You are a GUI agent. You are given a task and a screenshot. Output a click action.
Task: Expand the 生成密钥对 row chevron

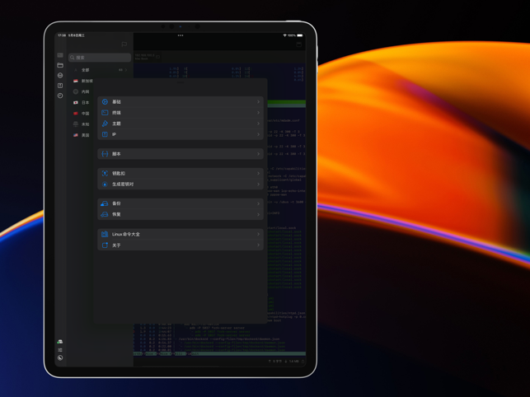(258, 184)
